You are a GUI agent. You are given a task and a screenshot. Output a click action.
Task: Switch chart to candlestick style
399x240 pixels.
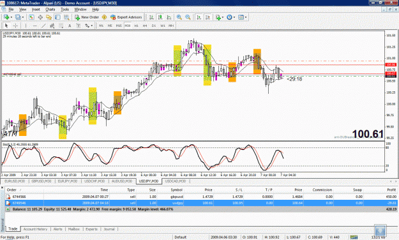point(160,17)
